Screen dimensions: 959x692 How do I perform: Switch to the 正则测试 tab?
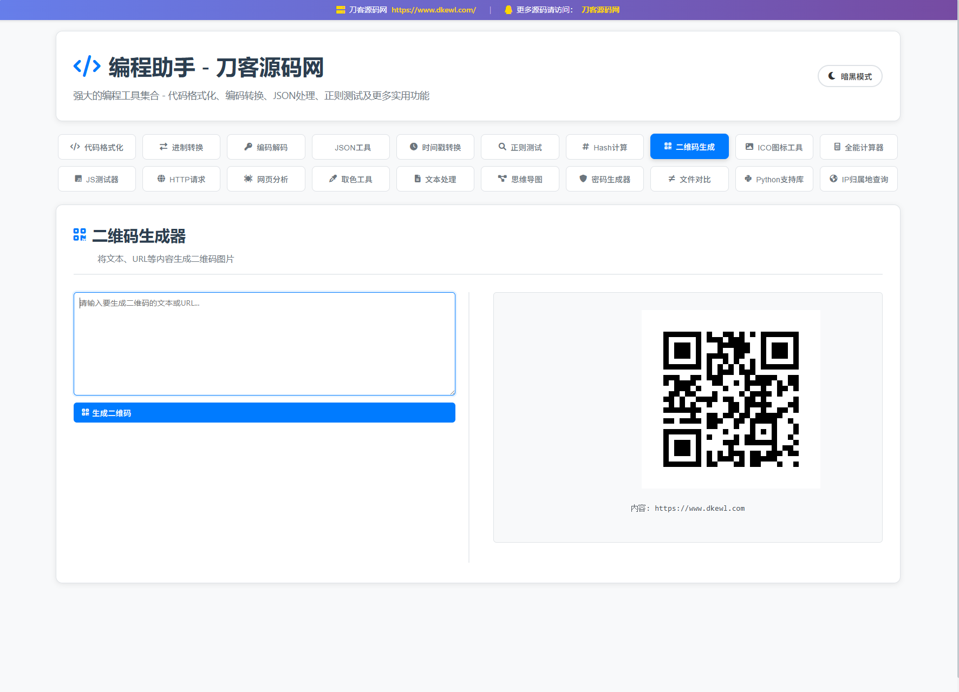(x=520, y=147)
